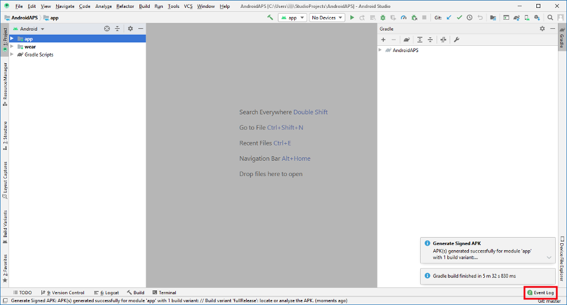Click the Debug app bug icon
567x305 pixels.
383,18
